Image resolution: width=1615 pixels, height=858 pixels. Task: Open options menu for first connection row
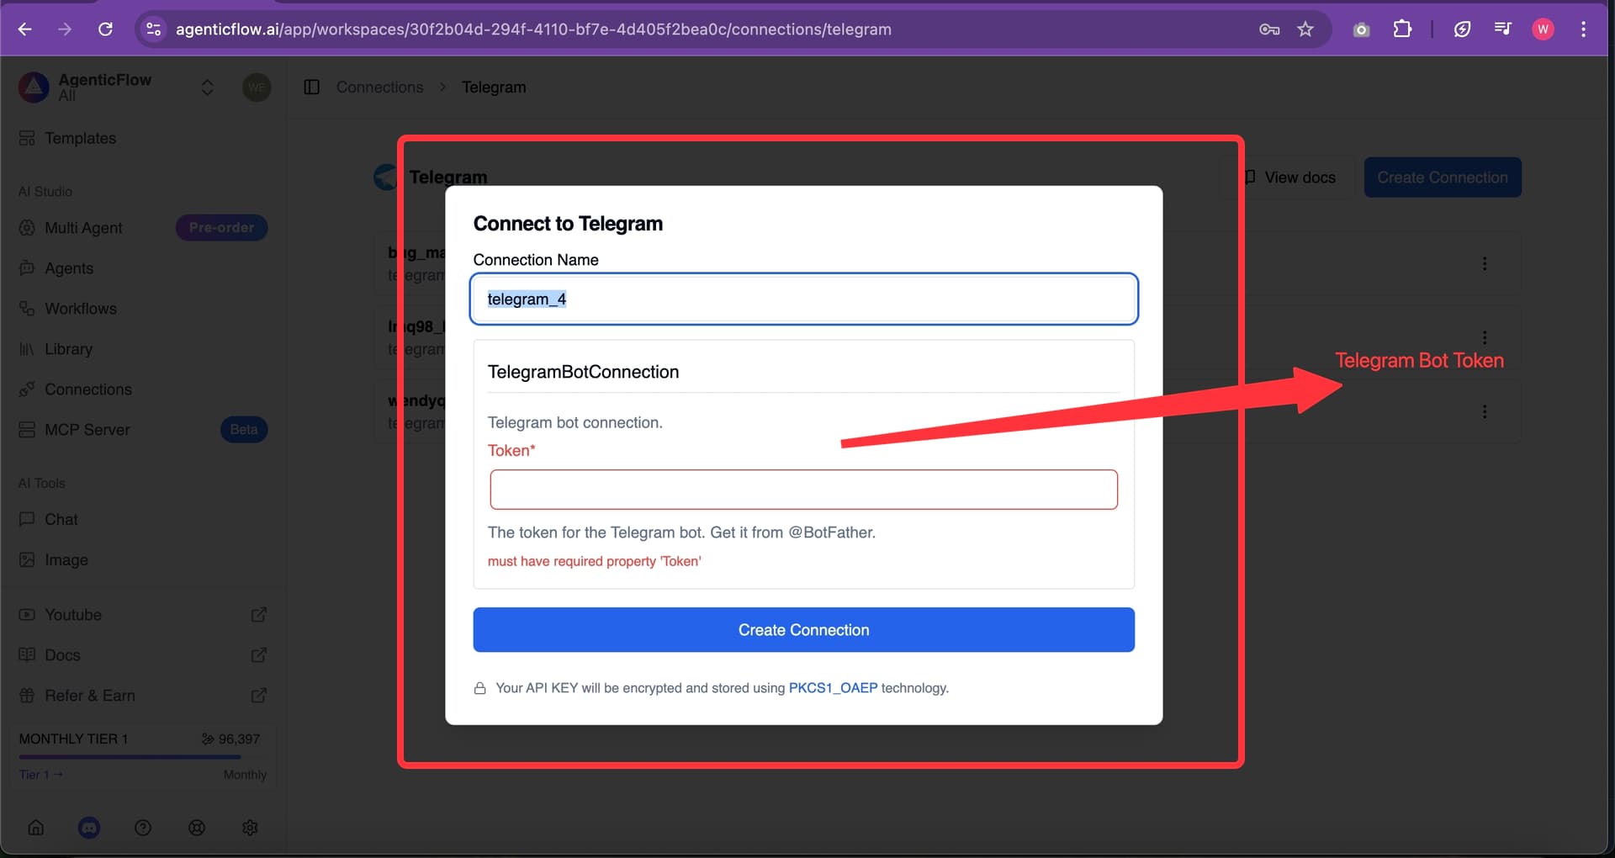pos(1485,263)
